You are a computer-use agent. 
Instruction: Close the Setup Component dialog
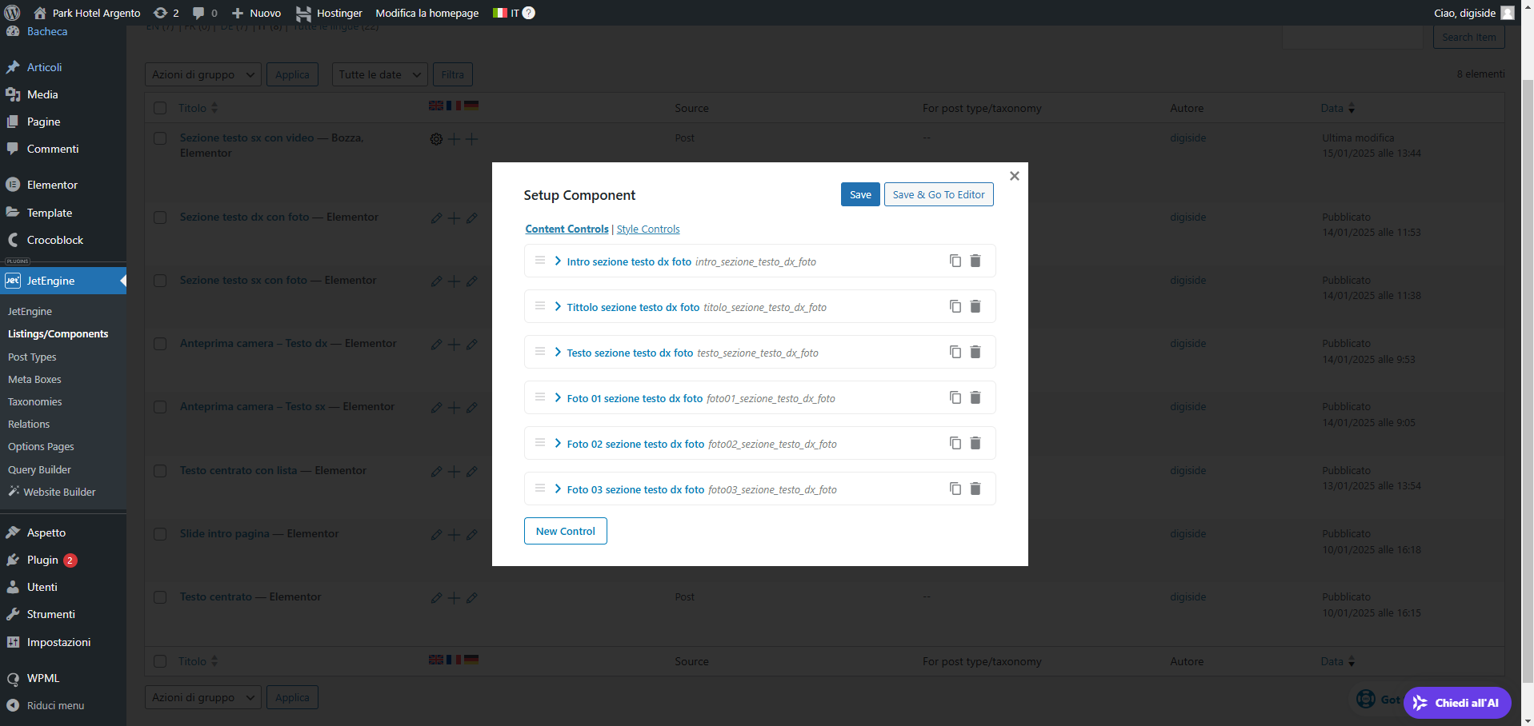[1015, 176]
